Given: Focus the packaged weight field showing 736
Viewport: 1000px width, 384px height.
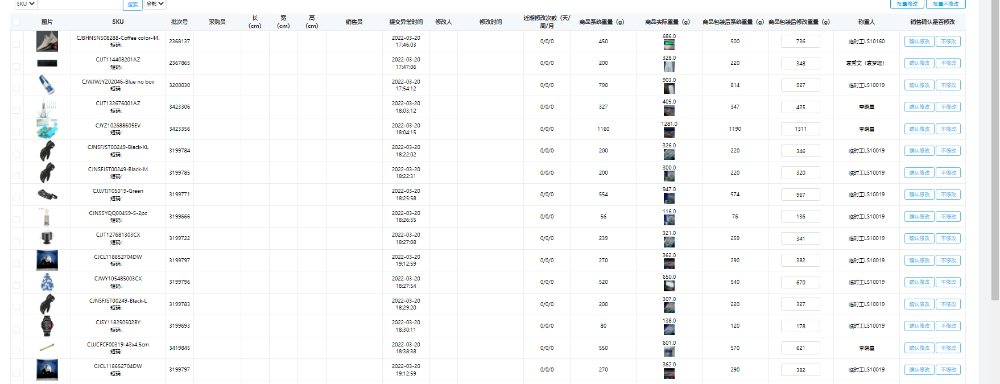Looking at the screenshot, I should click(800, 42).
